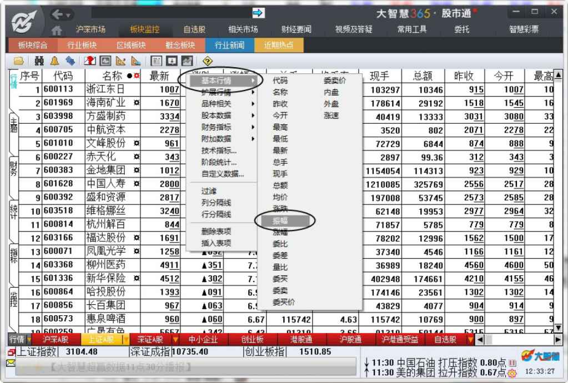
Task: Click the envelope message icon at bottom left
Action: pos(11,362)
